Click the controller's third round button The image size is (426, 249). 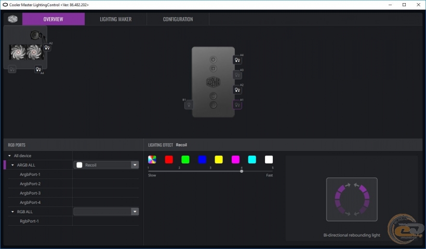pyautogui.click(x=214, y=96)
